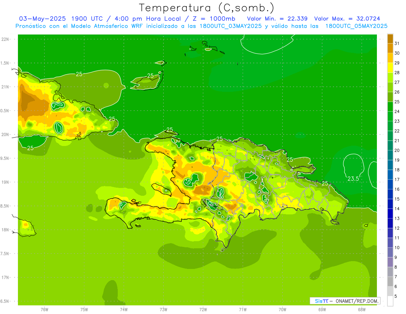The height and width of the screenshot is (314, 406).
Task: Click the "74W" longitude axis label
Action: pos(123,309)
